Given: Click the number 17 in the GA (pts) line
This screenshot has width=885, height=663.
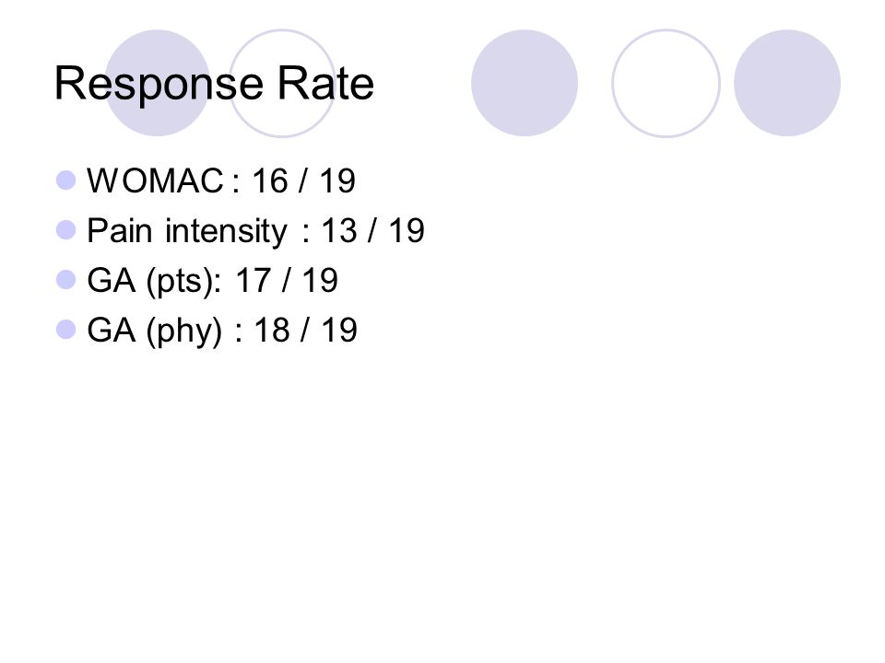Looking at the screenshot, I should click(254, 280).
